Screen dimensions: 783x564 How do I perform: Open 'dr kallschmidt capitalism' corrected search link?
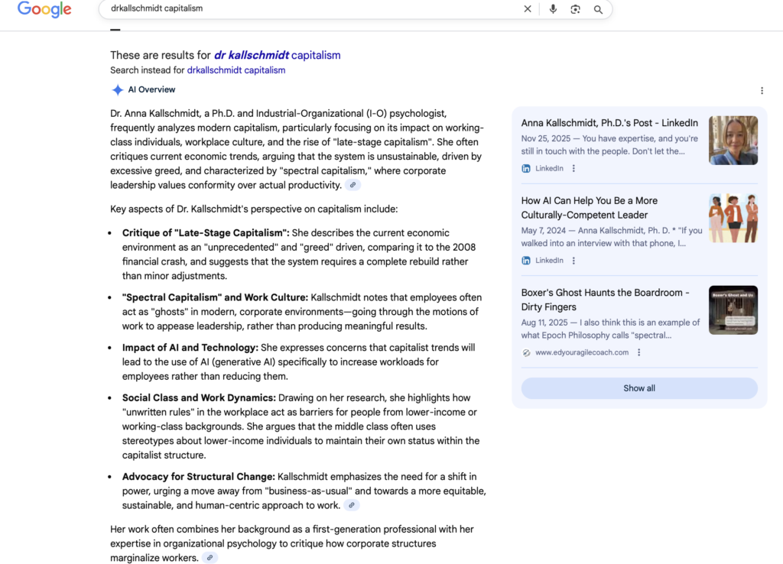pyautogui.click(x=277, y=55)
